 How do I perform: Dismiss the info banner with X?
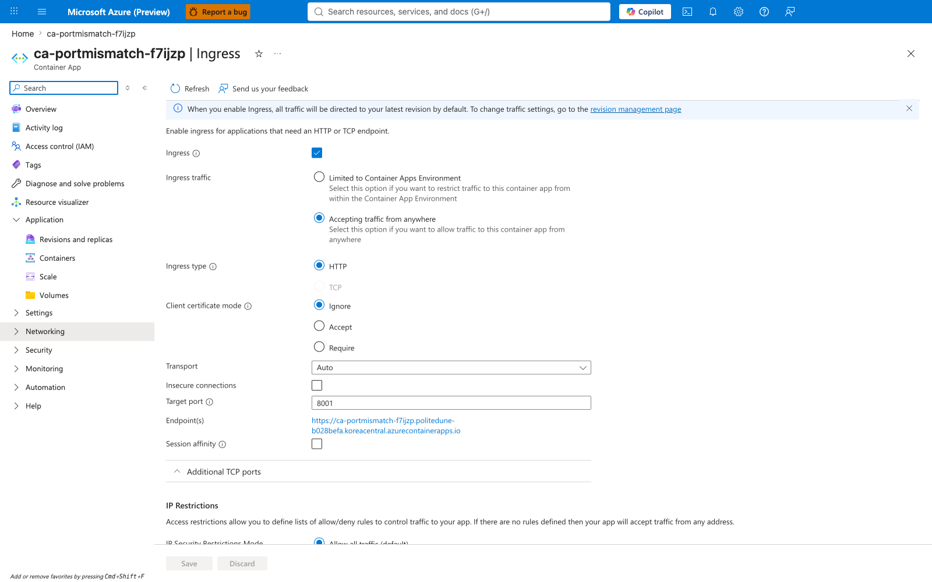pyautogui.click(x=909, y=108)
